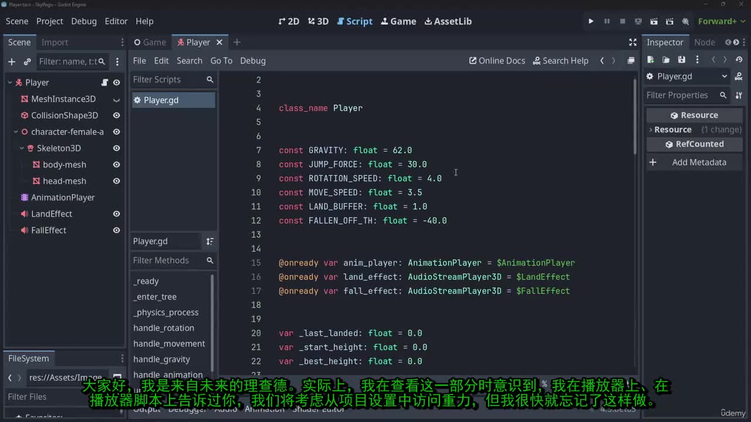The image size is (751, 422).
Task: Switch to the Game workspace
Action: (x=398, y=21)
